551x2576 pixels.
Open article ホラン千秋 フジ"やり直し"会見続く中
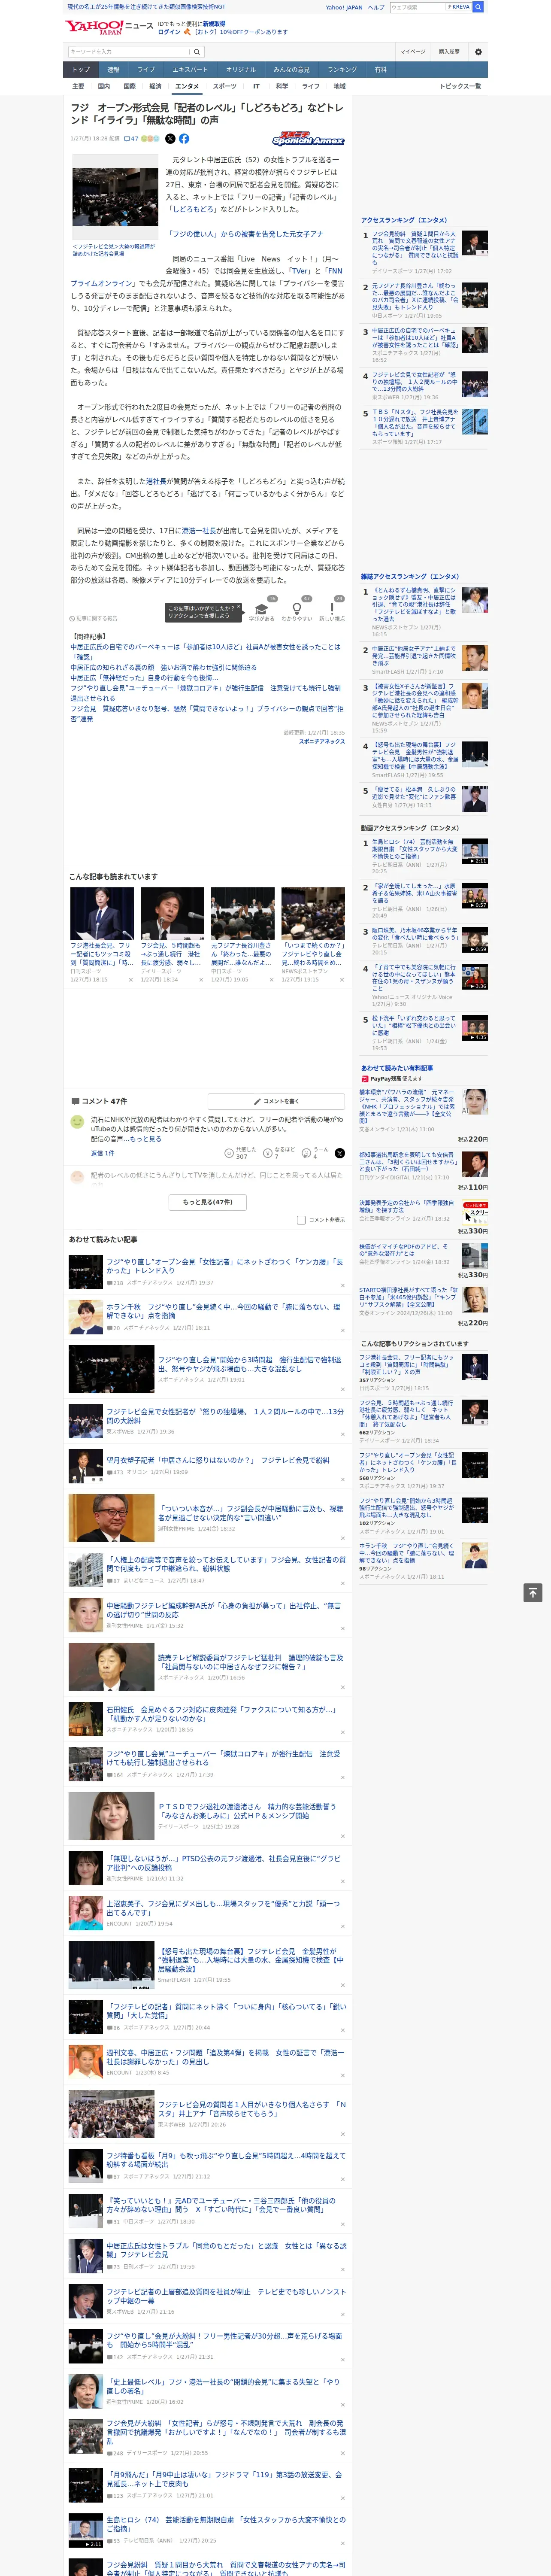(x=223, y=1311)
